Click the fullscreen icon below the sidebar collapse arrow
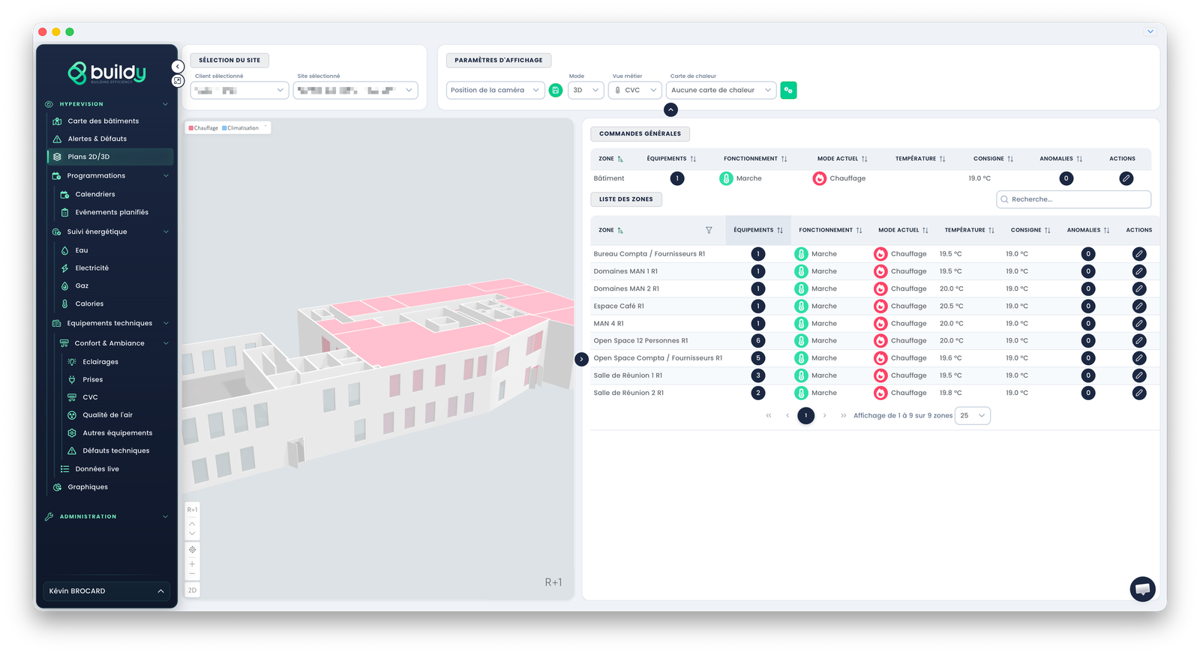The image size is (1200, 655). click(x=178, y=80)
